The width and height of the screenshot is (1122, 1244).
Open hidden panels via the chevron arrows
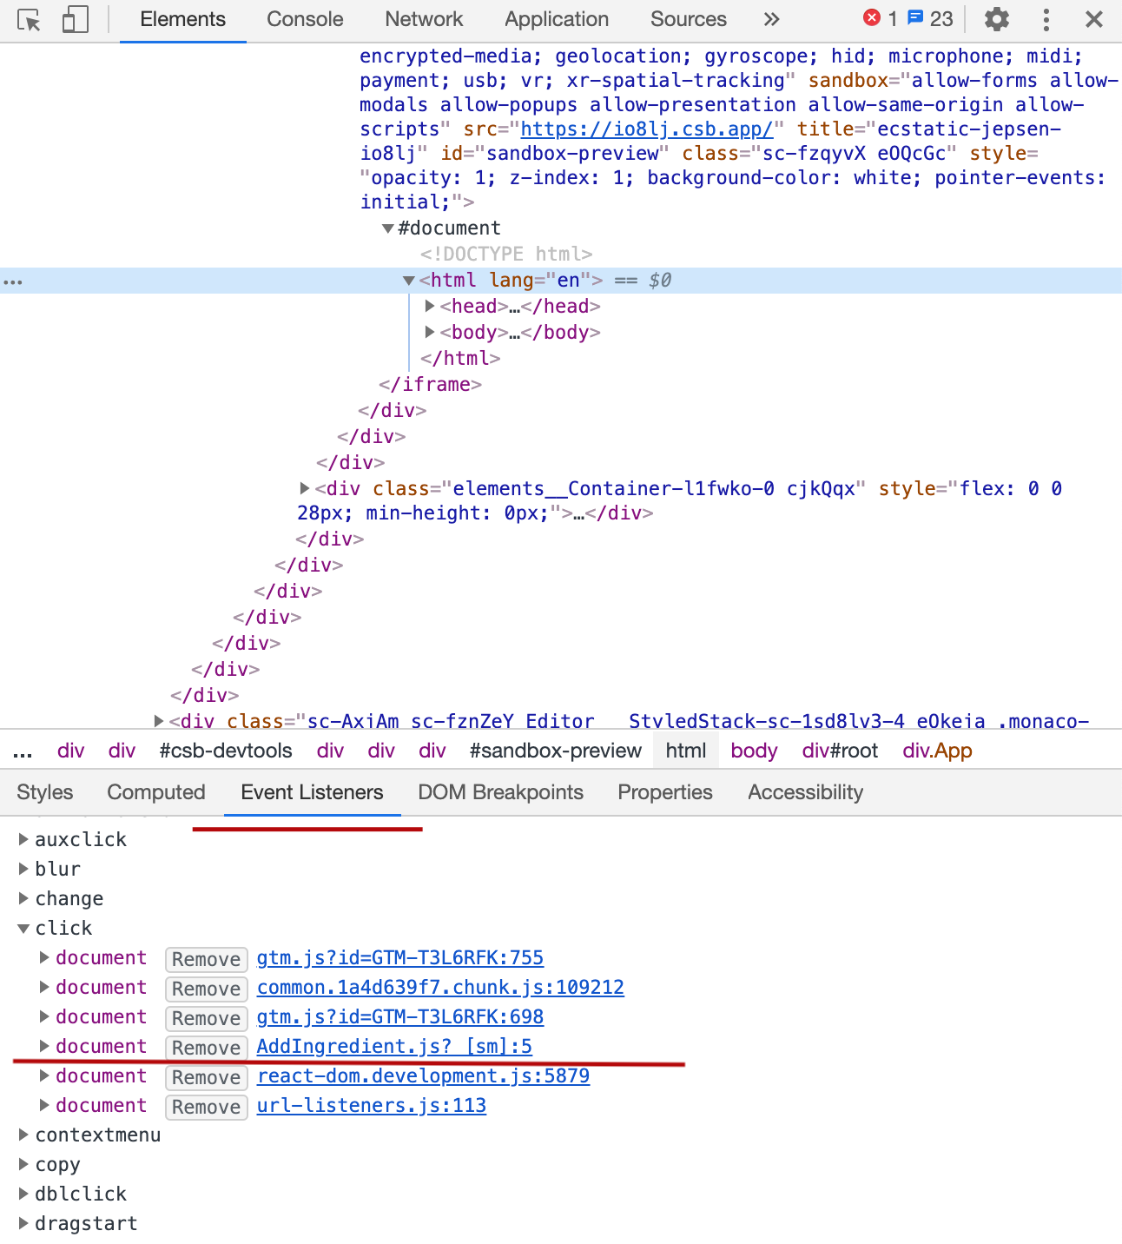(771, 18)
